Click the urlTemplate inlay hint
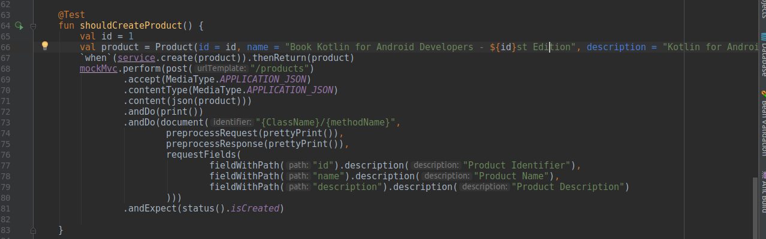Image resolution: width=766 pixels, height=239 pixels. click(222, 69)
